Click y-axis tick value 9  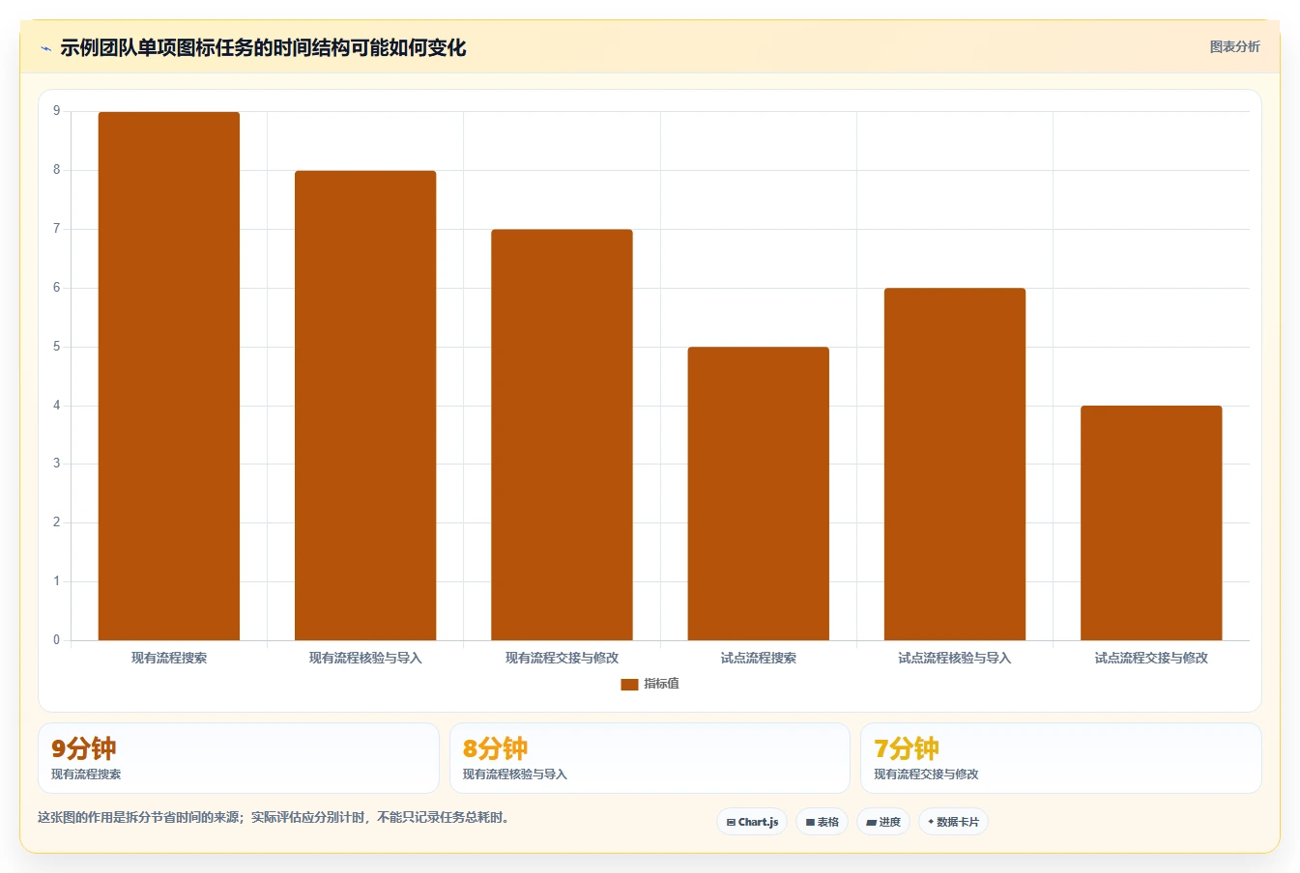56,111
